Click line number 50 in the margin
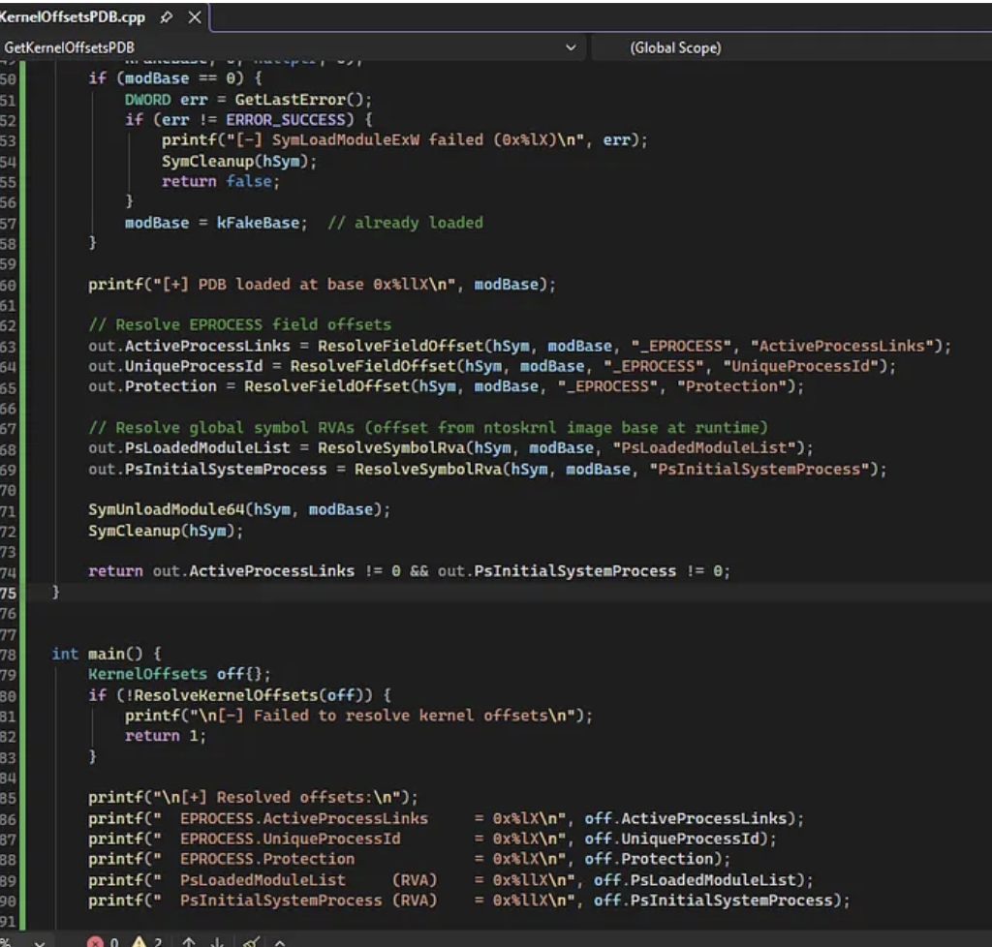 tap(8, 79)
